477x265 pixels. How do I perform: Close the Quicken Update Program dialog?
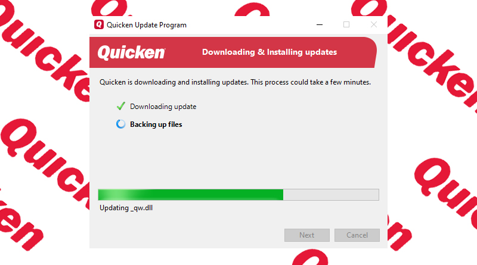(374, 24)
